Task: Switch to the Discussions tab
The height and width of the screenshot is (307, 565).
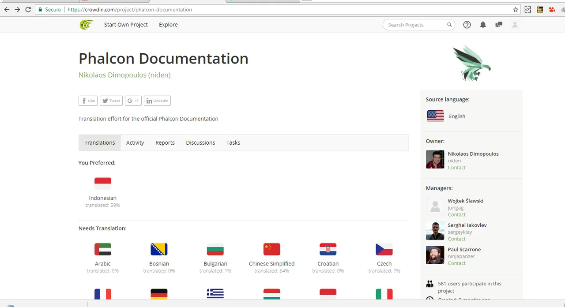Action: point(200,142)
